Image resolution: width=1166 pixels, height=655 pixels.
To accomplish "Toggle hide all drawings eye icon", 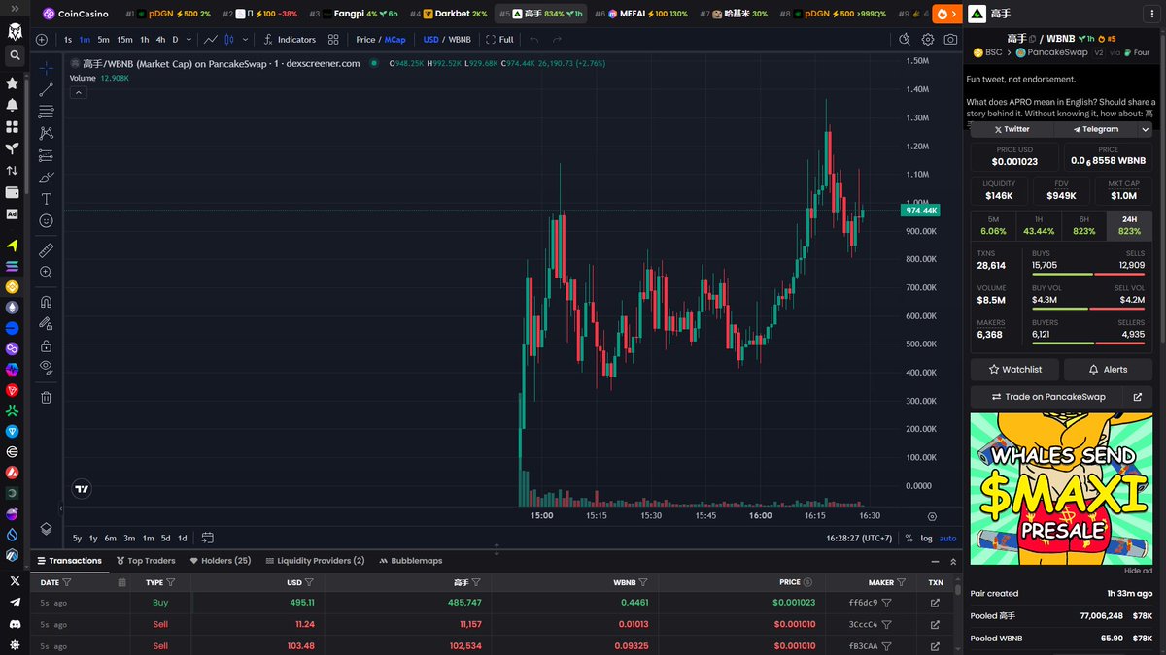I will pos(46,367).
